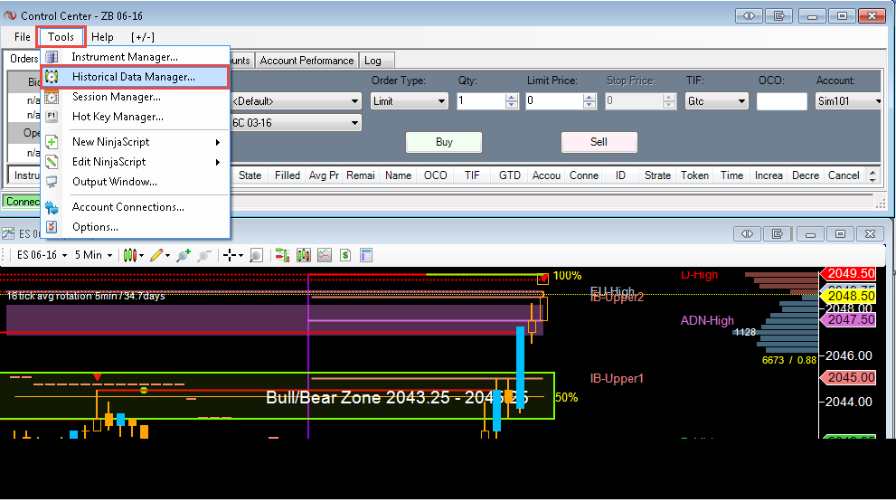Click the [+/-] menu bar item
The width and height of the screenshot is (896, 502).
(142, 37)
